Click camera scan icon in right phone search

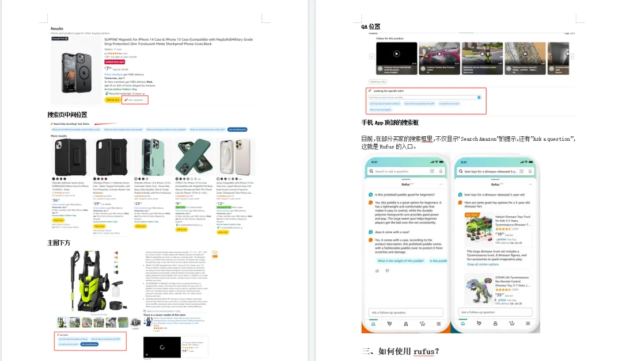click(x=521, y=171)
